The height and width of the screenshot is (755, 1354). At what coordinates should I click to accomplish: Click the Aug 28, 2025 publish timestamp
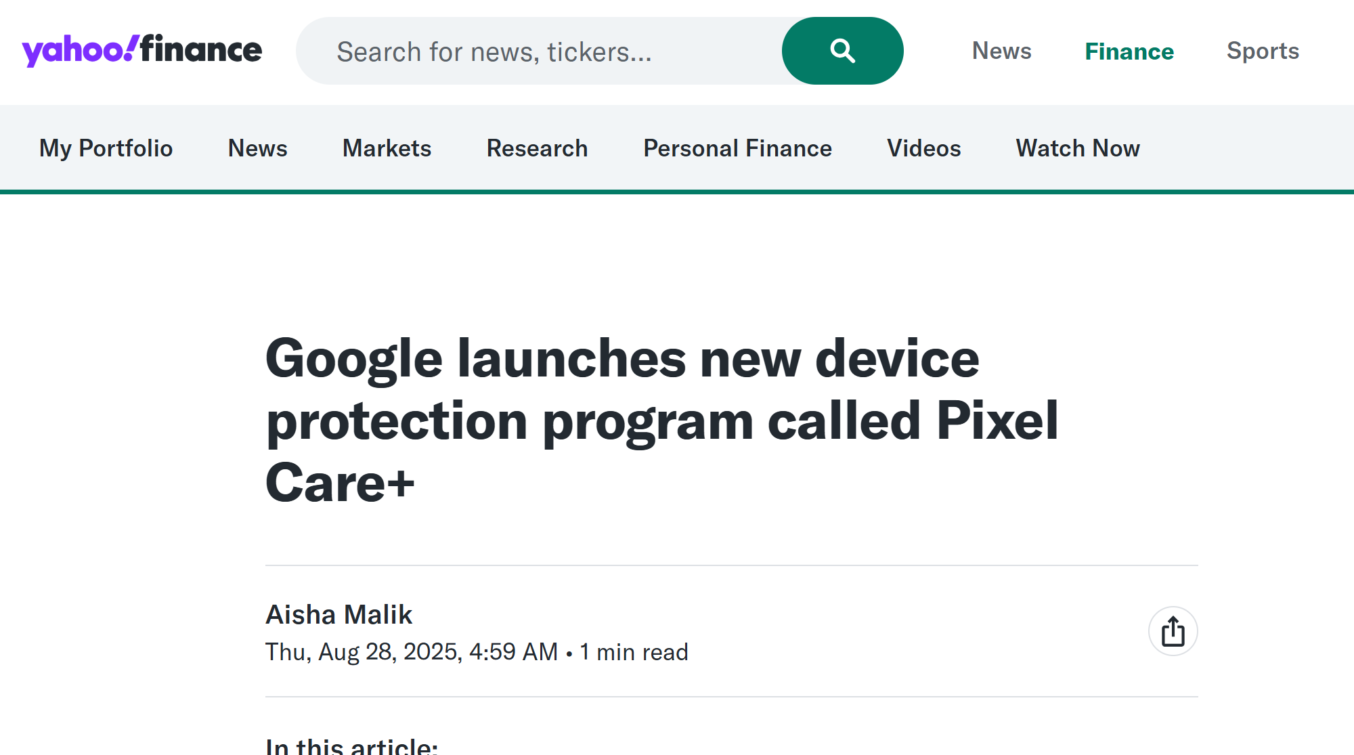pos(411,652)
